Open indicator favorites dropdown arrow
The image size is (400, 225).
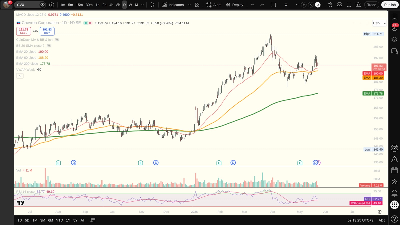click(189, 5)
